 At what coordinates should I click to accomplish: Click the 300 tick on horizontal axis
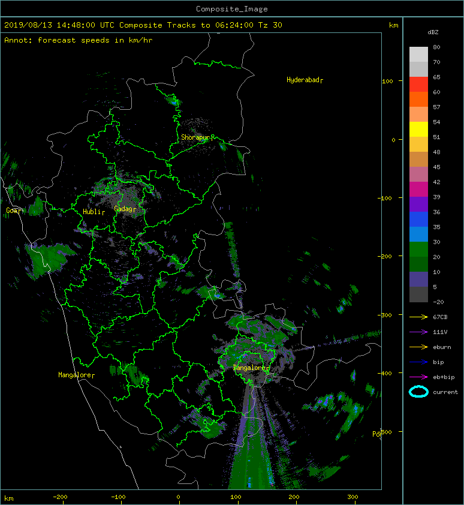(x=352, y=497)
